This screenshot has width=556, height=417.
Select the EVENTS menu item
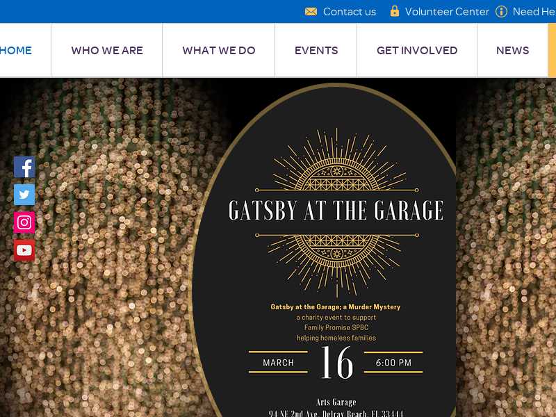pyautogui.click(x=316, y=50)
